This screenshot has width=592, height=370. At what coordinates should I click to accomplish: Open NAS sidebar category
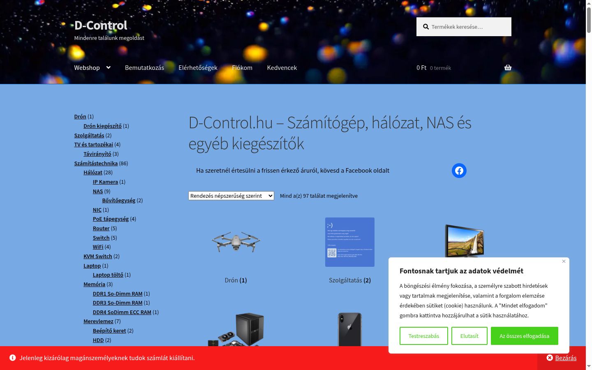pos(98,191)
